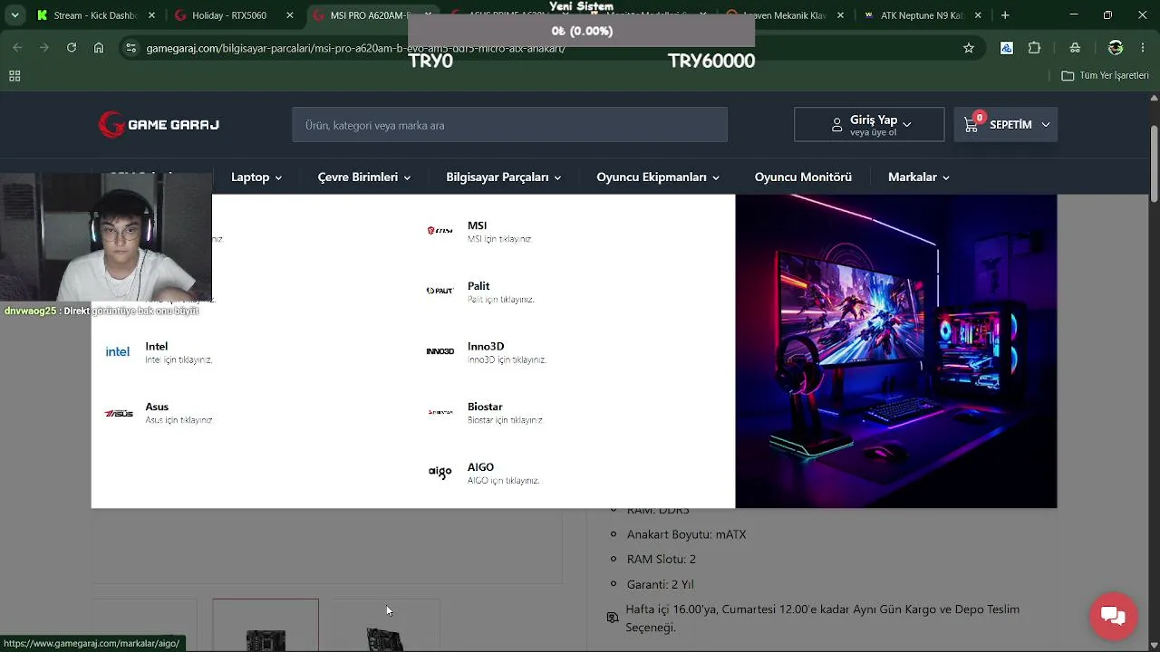The width and height of the screenshot is (1160, 652).
Task: Expand the Sepetim cart dropdown
Action: (x=1006, y=125)
